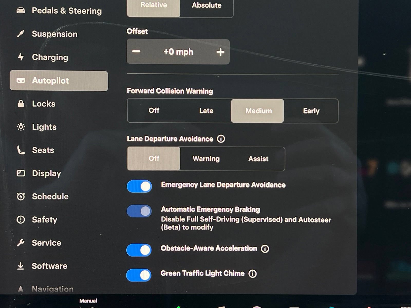The image size is (411, 308).
Task: Set Lane Departure Avoidance to Off
Action: click(x=154, y=158)
